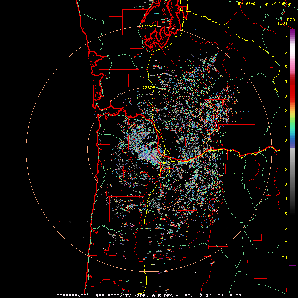Click the NEXLAB-College of DuPage credit text
The width and height of the screenshot is (298, 298).
265,4
